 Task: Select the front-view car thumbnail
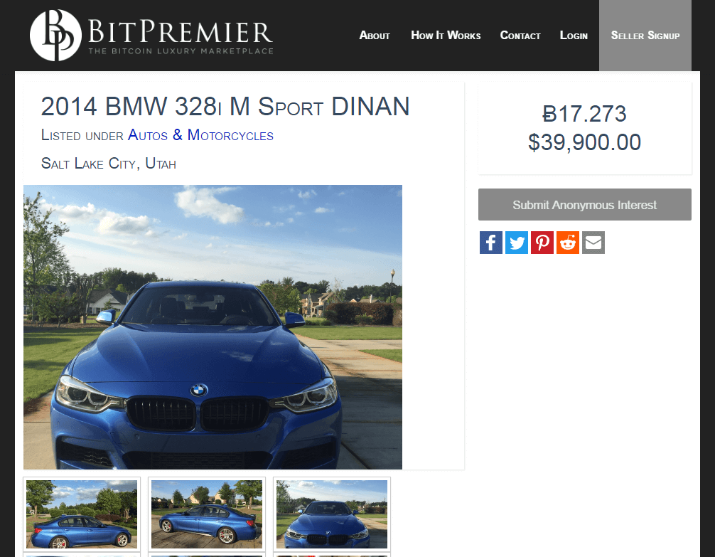[331, 514]
